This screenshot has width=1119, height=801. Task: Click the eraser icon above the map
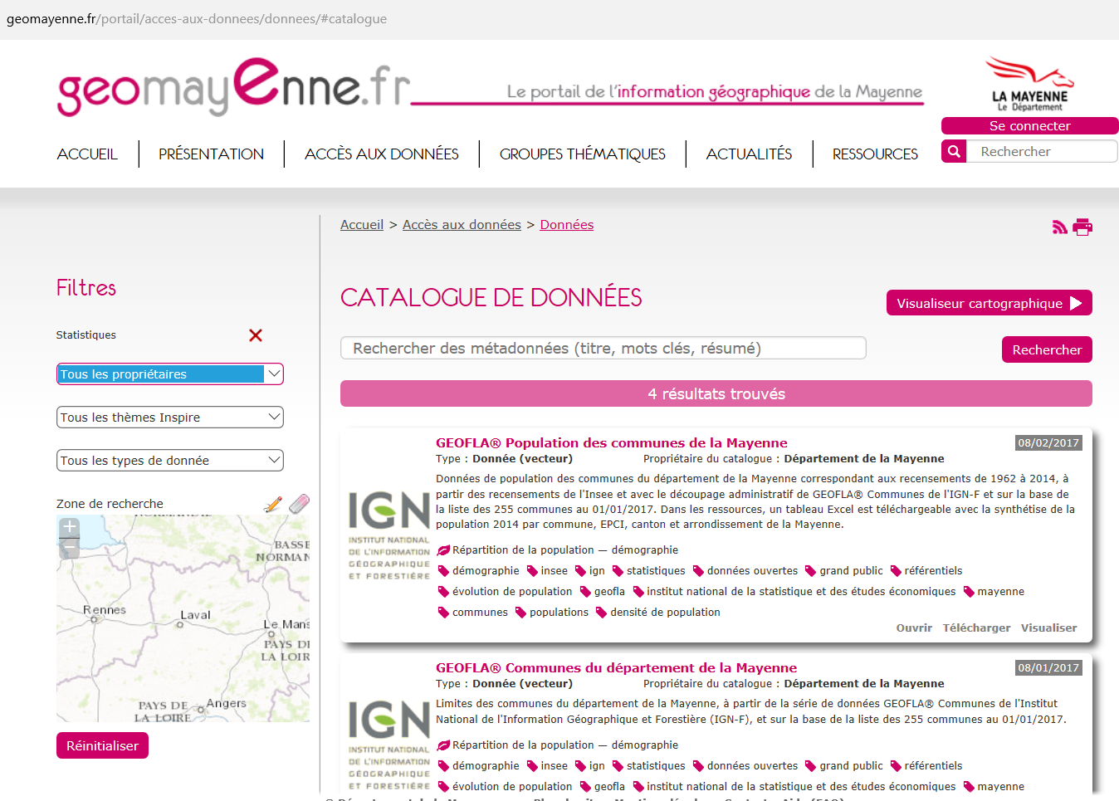coord(299,503)
